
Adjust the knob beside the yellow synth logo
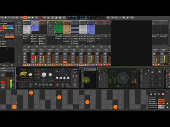(x=30, y=74)
